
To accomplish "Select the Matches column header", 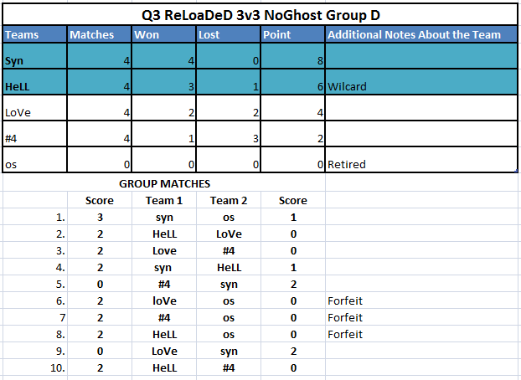I will click(99, 35).
